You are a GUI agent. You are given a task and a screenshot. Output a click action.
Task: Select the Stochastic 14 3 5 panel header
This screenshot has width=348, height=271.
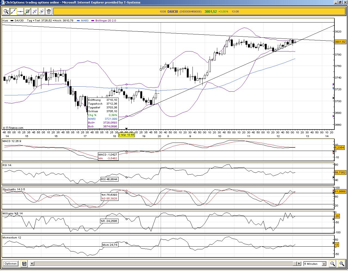pyautogui.click(x=13, y=189)
